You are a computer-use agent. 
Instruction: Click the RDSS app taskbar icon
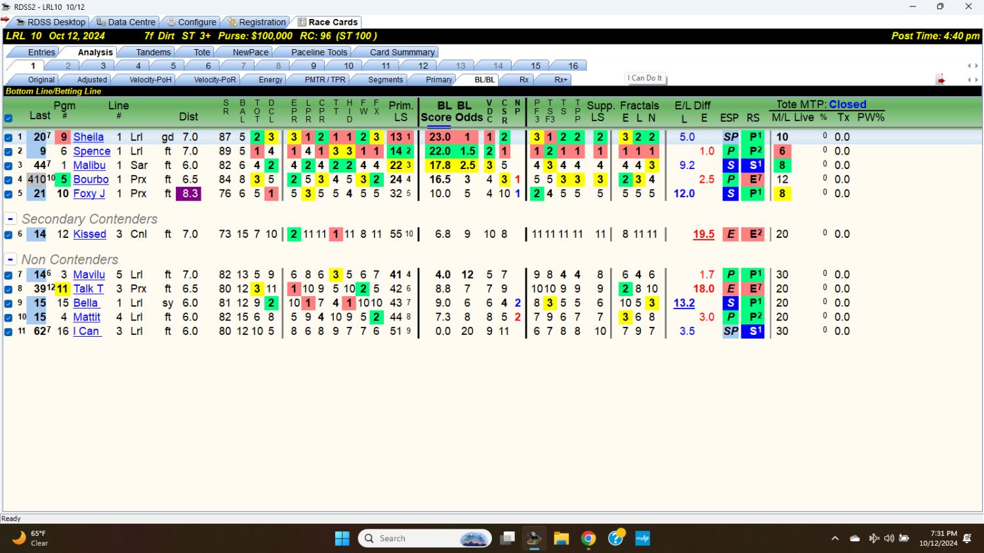534,539
